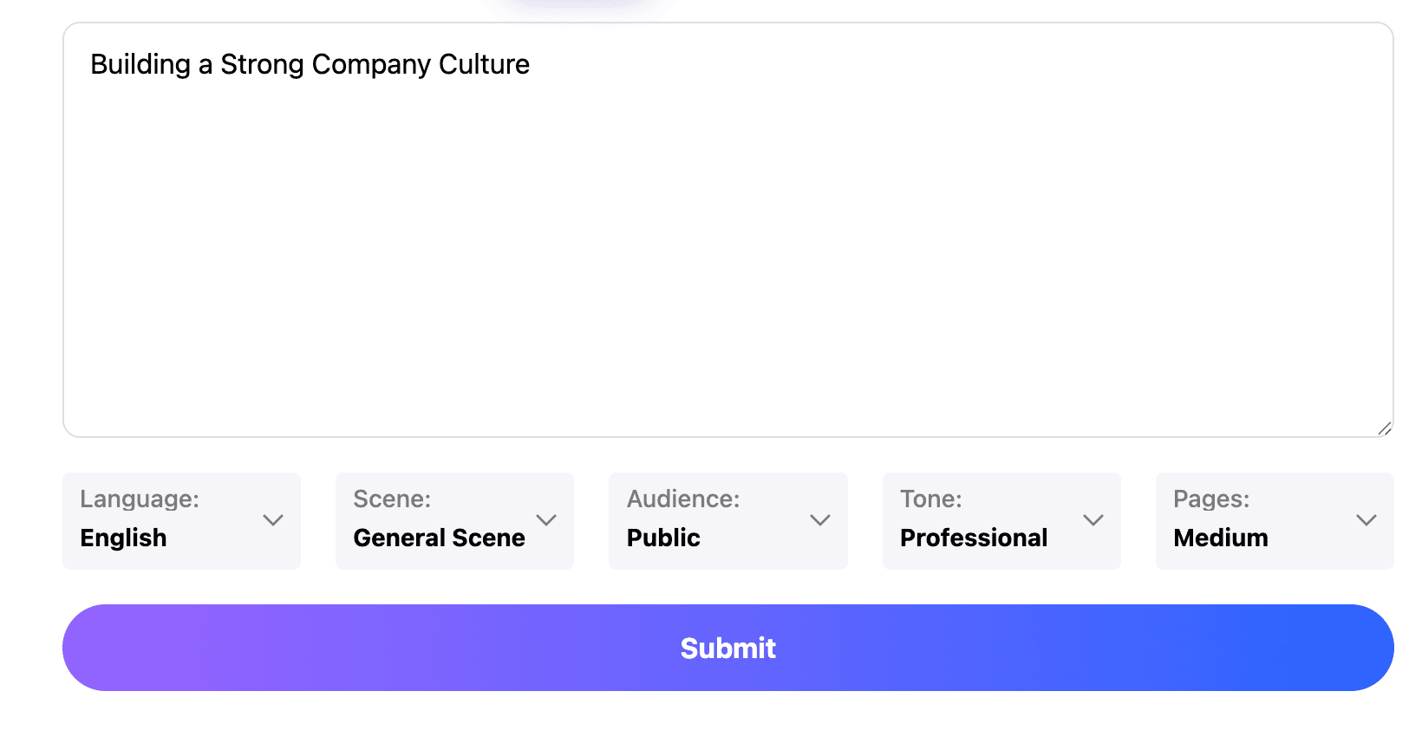
Task: Click the textarea resize handle icon
Action: click(1385, 428)
